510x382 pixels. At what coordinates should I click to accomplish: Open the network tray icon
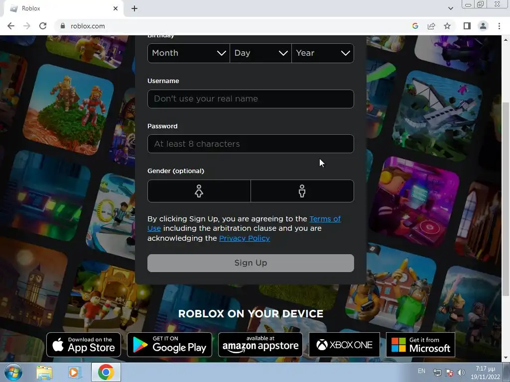click(437, 373)
